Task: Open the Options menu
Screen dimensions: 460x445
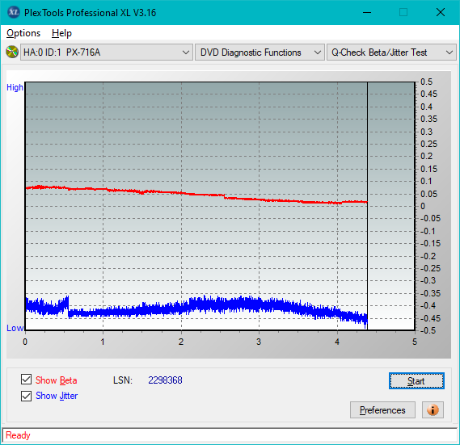Action: click(23, 33)
